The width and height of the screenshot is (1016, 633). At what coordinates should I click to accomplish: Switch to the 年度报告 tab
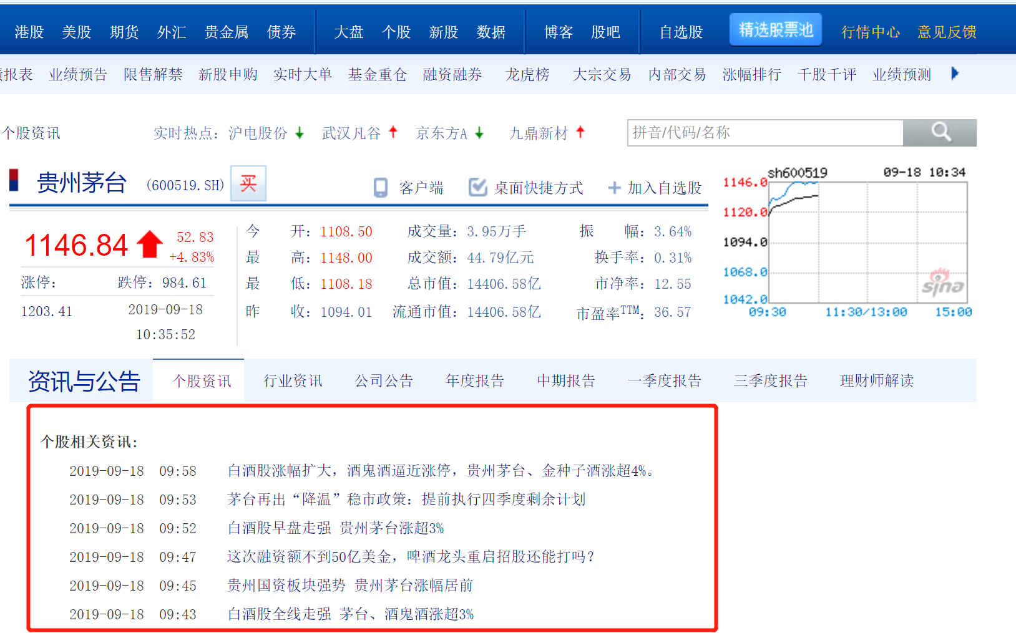476,380
